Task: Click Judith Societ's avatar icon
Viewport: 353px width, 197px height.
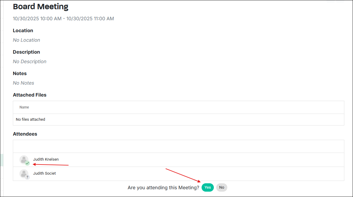Action: (24, 173)
